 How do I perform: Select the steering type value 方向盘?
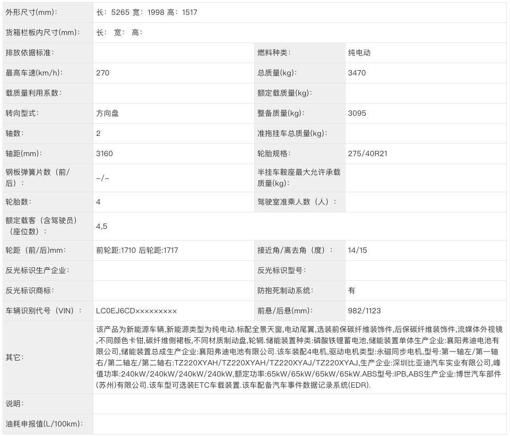click(108, 113)
